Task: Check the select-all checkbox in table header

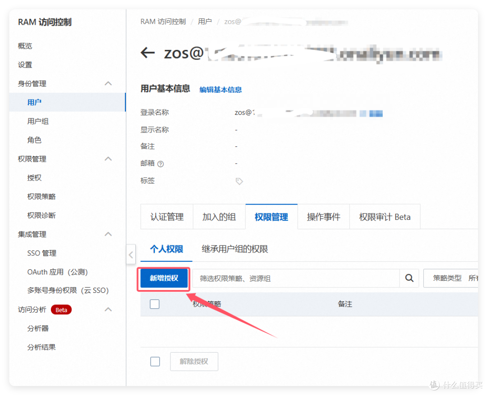Action: (x=155, y=304)
